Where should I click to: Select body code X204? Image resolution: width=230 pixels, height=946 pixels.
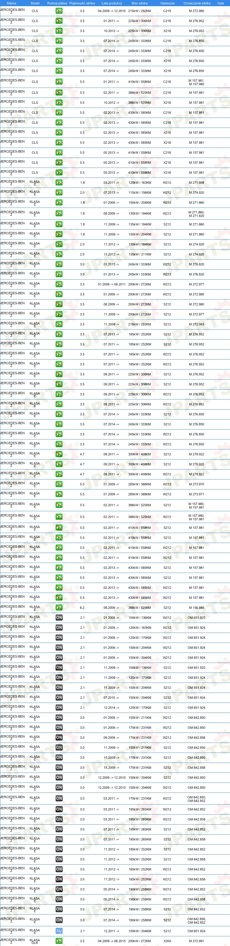(x=167, y=941)
